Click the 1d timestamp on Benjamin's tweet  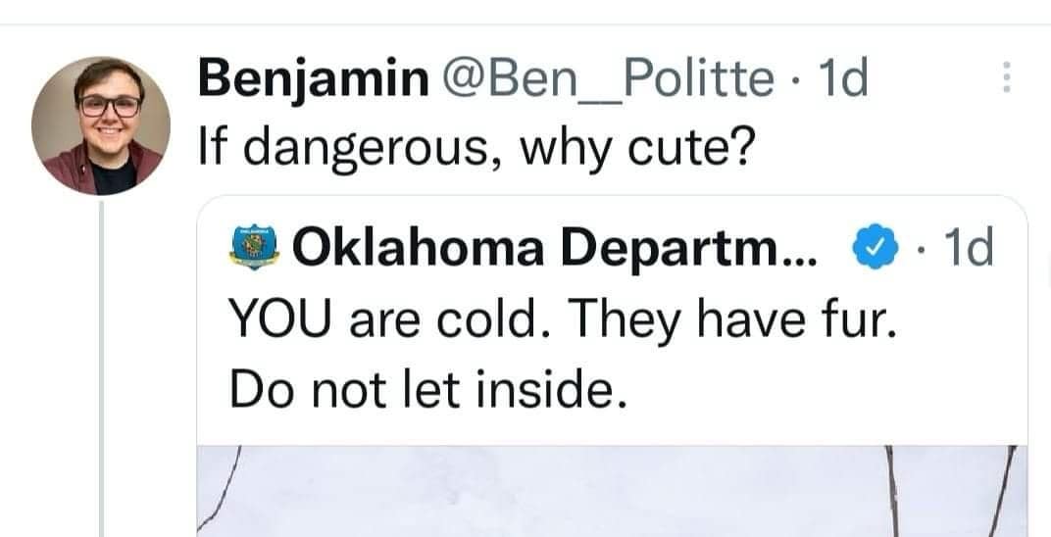pos(842,79)
